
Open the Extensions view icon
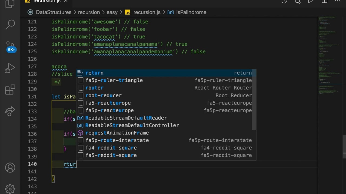click(10, 90)
